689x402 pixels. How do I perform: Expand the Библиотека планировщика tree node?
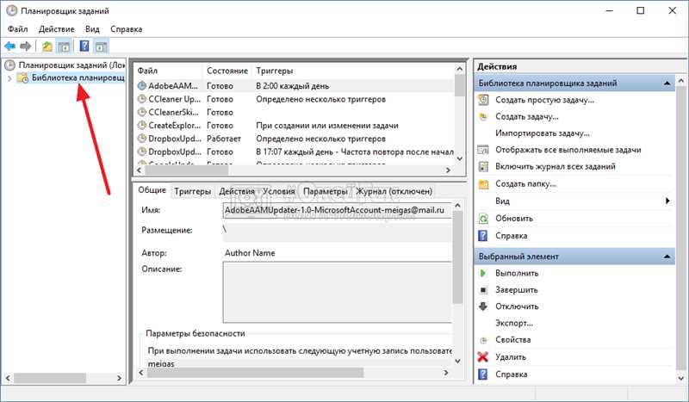tap(9, 78)
